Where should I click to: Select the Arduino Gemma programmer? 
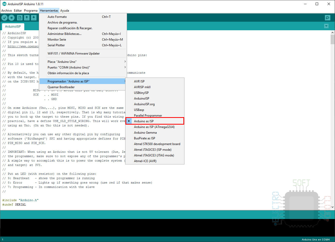[155, 133]
